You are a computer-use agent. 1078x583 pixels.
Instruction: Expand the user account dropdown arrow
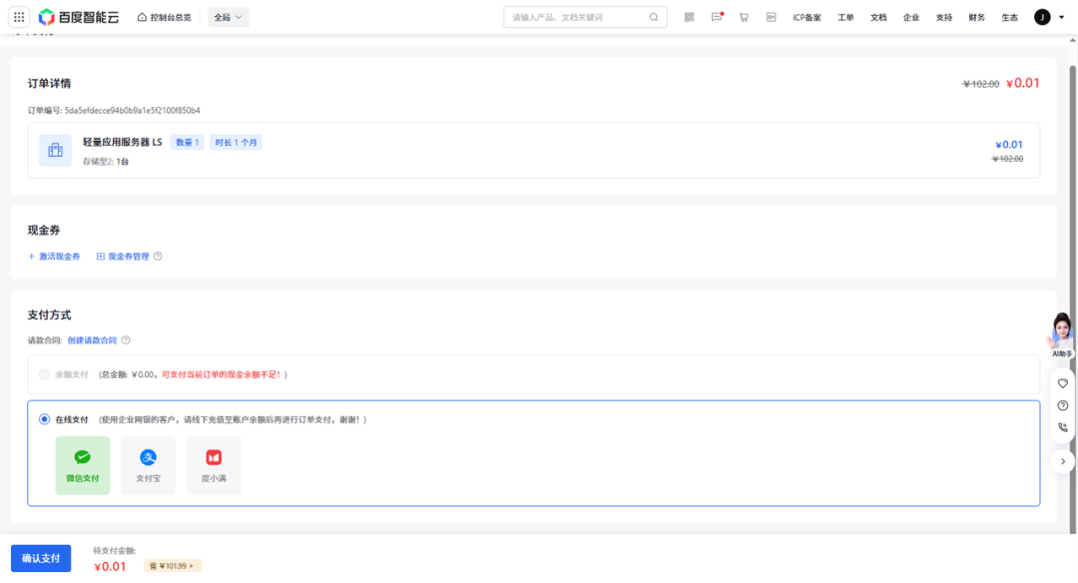point(1061,17)
